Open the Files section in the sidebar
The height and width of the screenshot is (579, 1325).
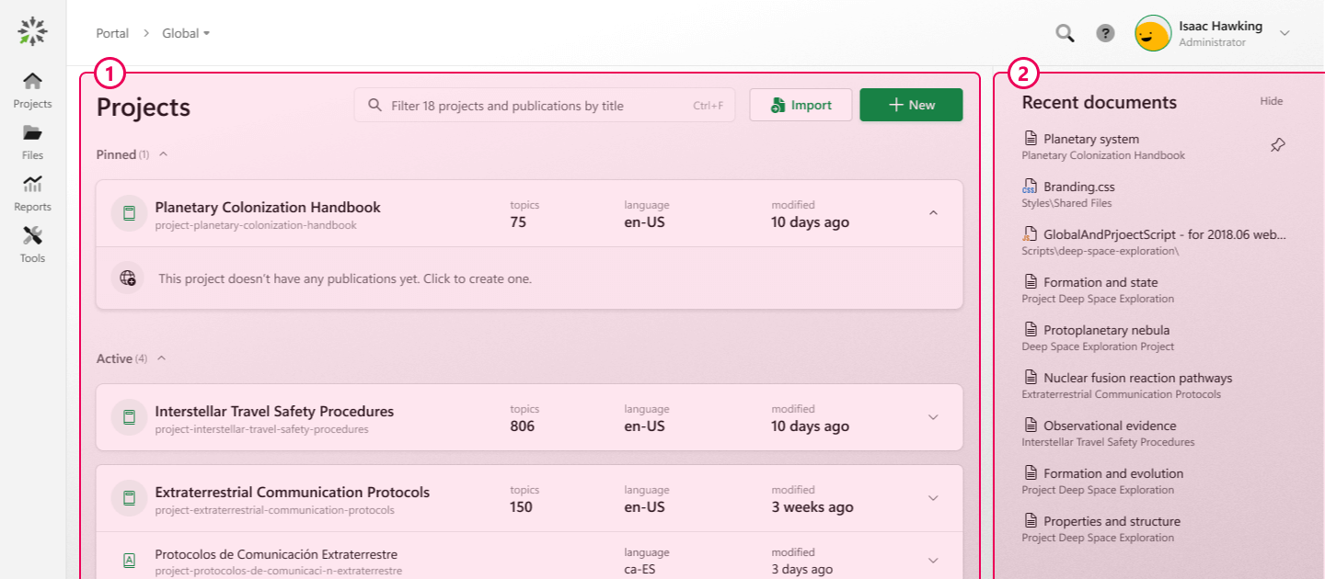click(x=32, y=141)
